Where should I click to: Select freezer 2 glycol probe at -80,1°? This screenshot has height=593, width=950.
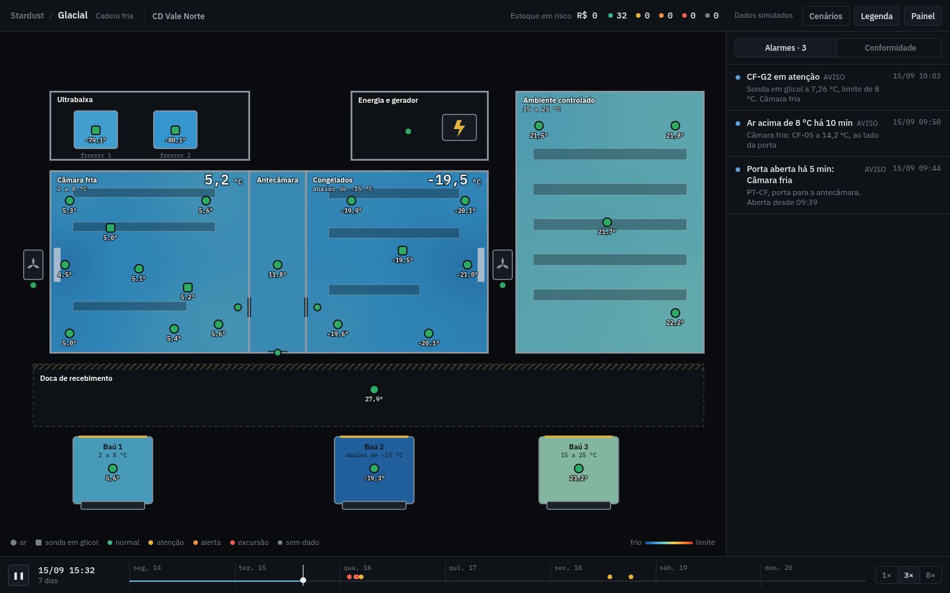pos(175,130)
